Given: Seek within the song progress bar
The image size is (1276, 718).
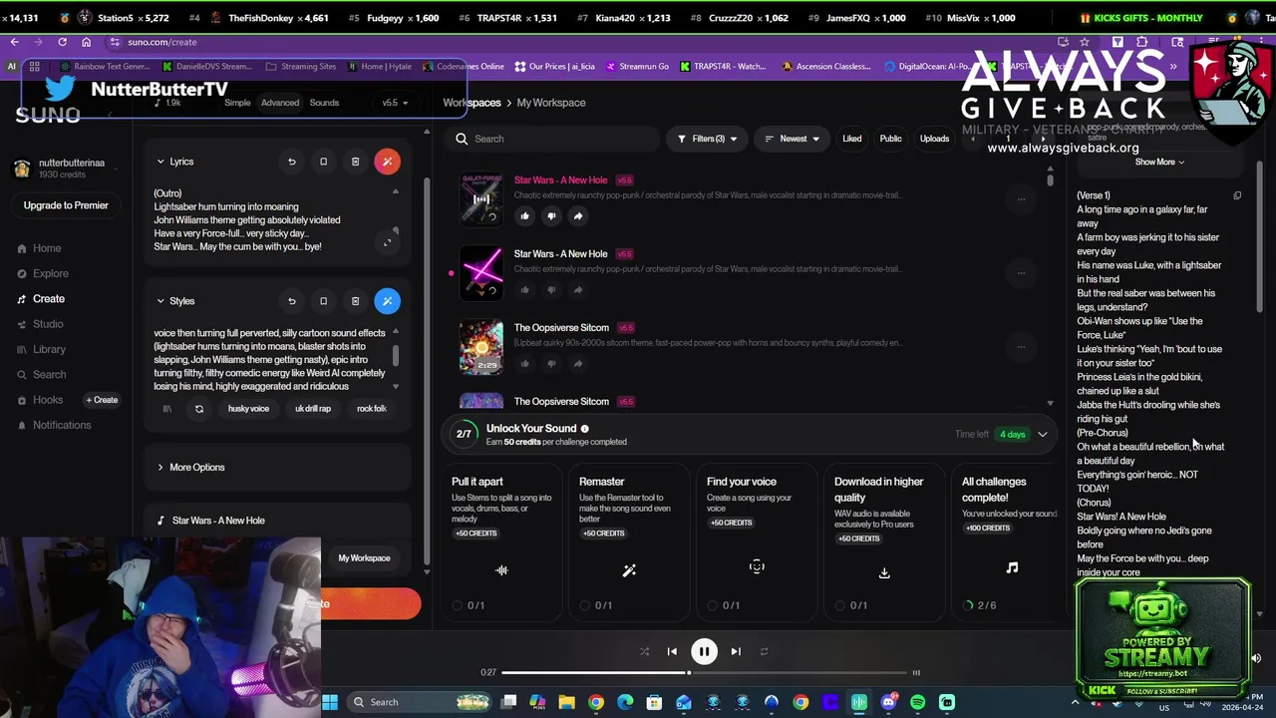Looking at the screenshot, I should 703,673.
